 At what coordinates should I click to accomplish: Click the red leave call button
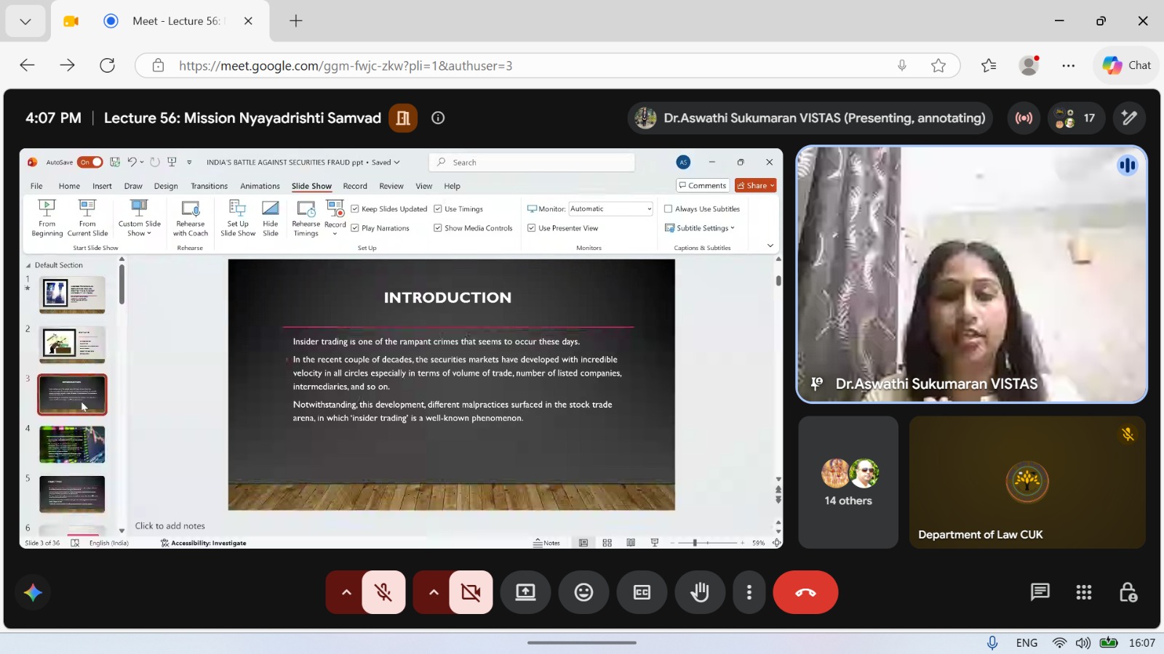tap(805, 592)
